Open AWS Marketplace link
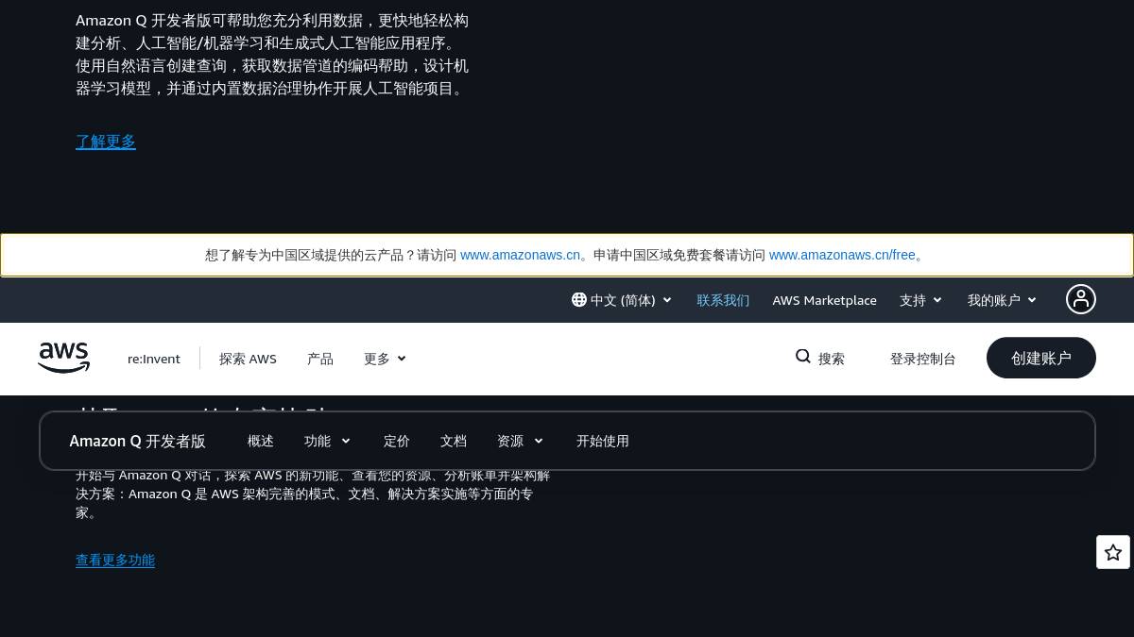 (x=825, y=300)
